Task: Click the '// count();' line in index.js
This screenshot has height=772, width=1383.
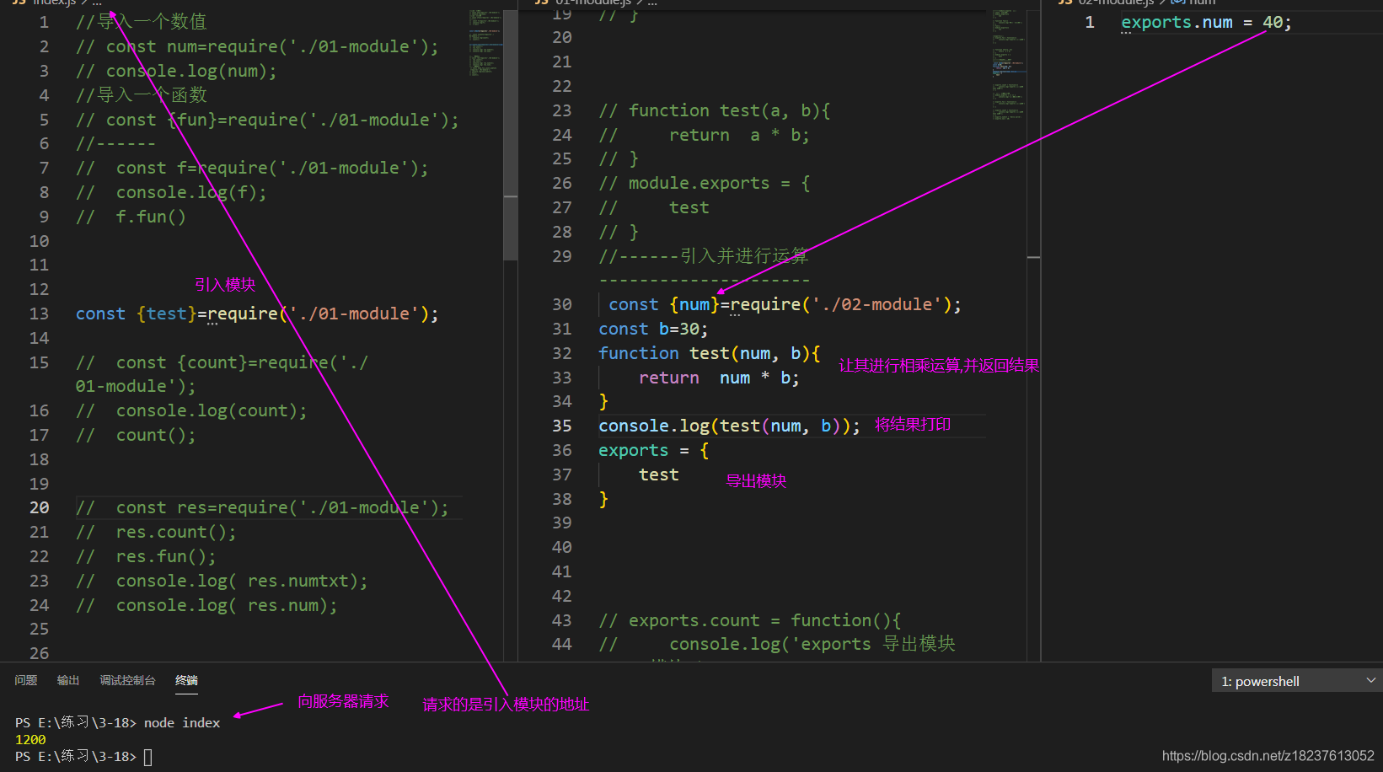Action: coord(136,435)
